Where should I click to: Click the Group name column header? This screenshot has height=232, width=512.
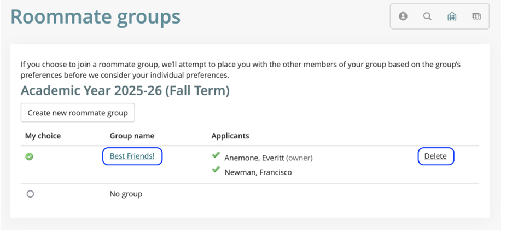coord(132,136)
